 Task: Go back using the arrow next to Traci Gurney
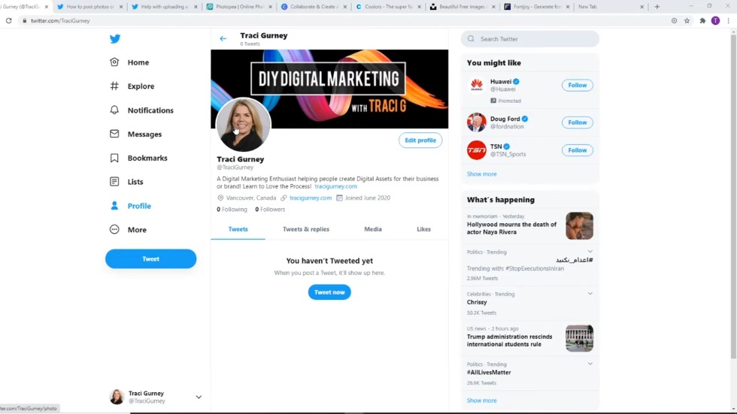point(223,38)
